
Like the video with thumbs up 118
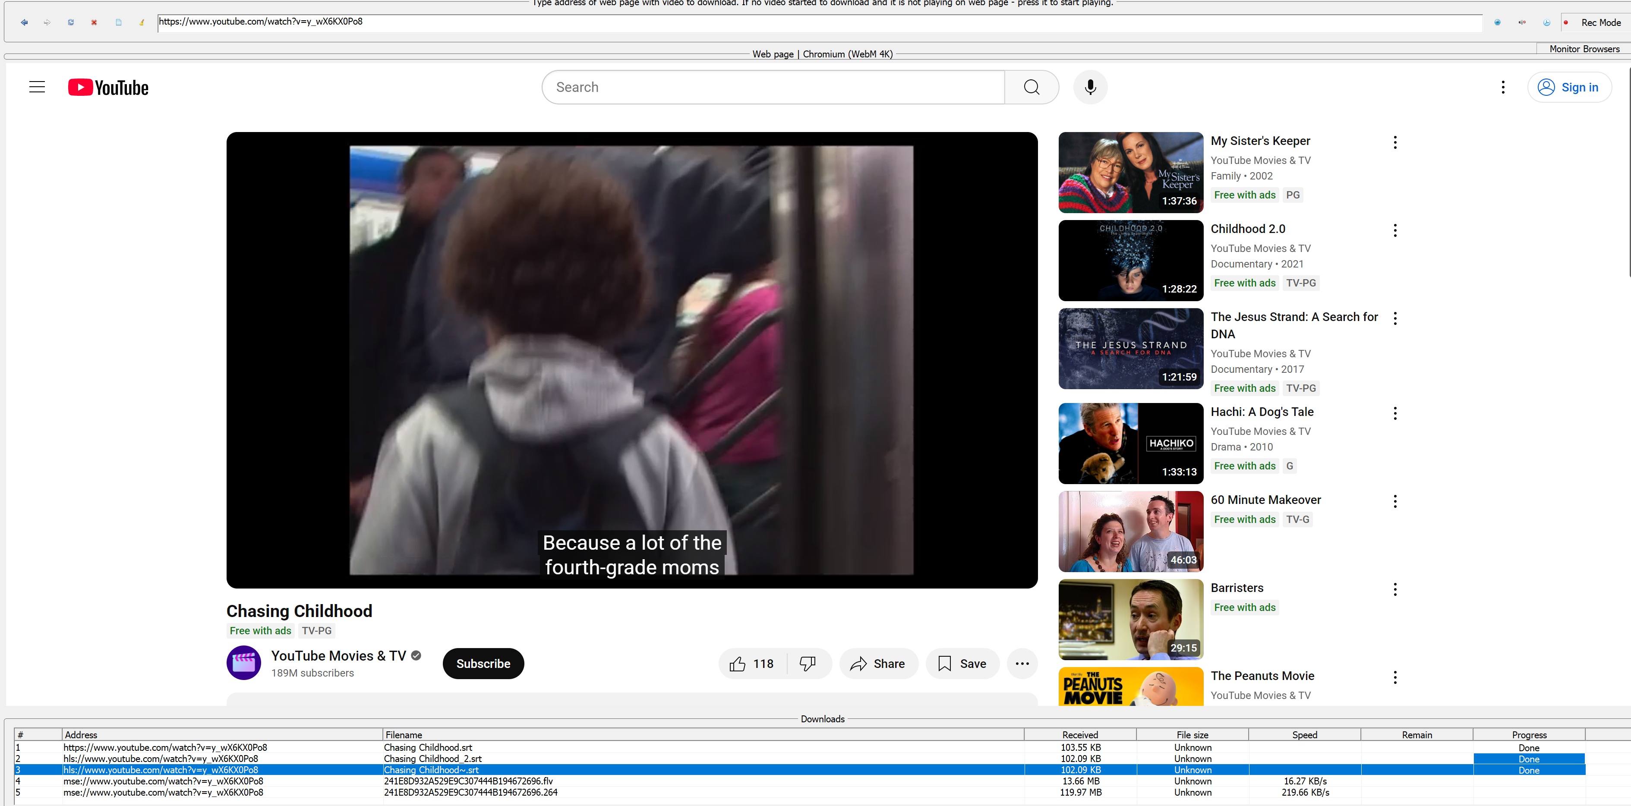click(752, 664)
